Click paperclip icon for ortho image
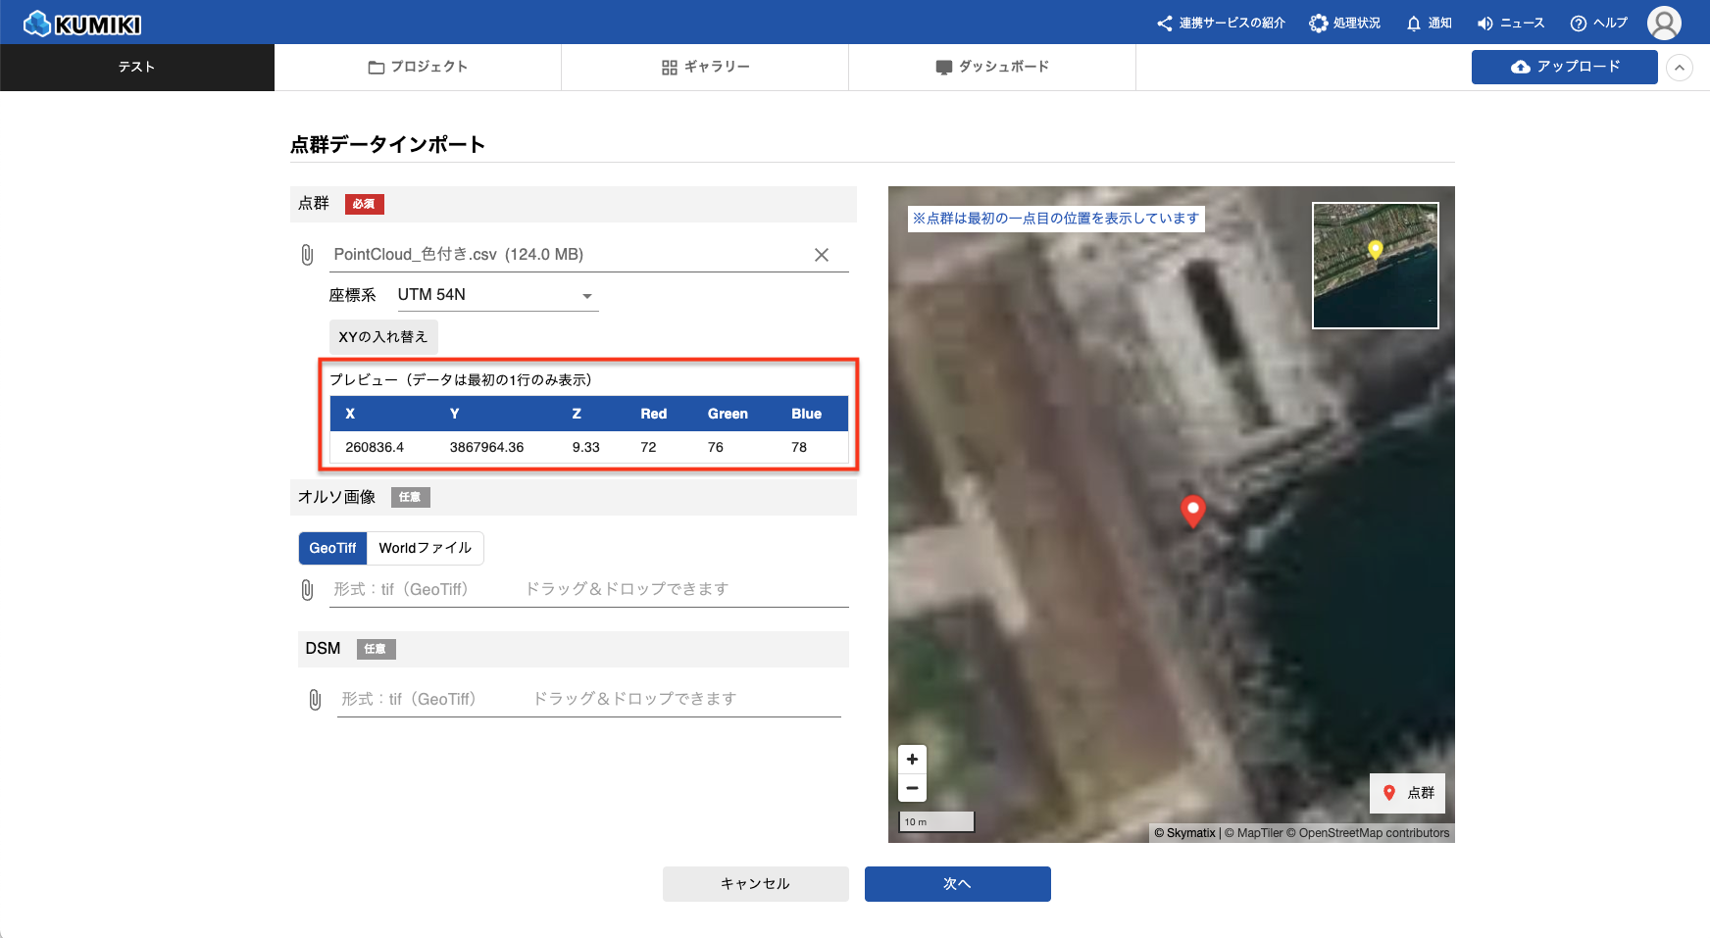The width and height of the screenshot is (1710, 938). click(x=307, y=589)
